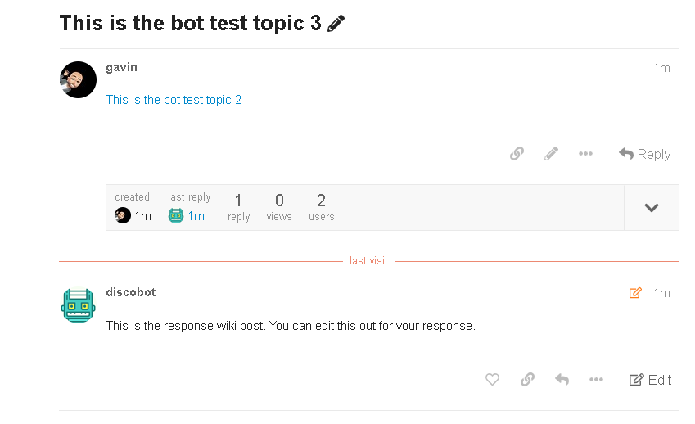This screenshot has height=424, width=695.
Task: Click the gavin username
Action: tap(121, 67)
